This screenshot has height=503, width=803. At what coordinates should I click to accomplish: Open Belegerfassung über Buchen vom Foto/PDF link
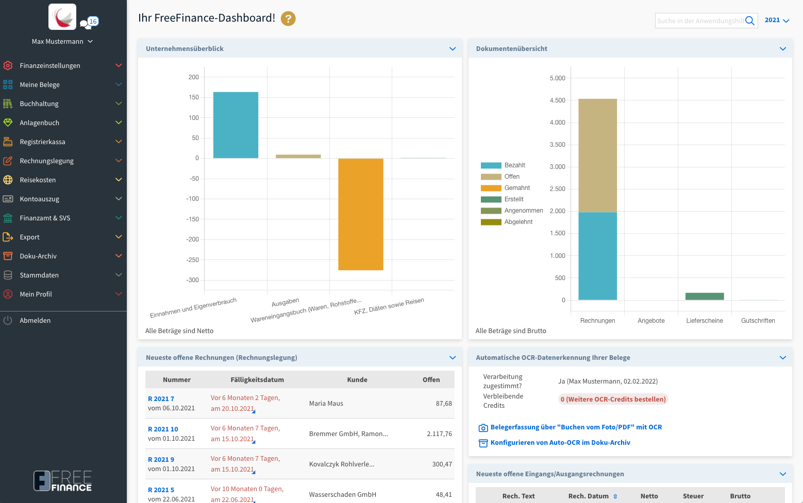click(x=576, y=427)
